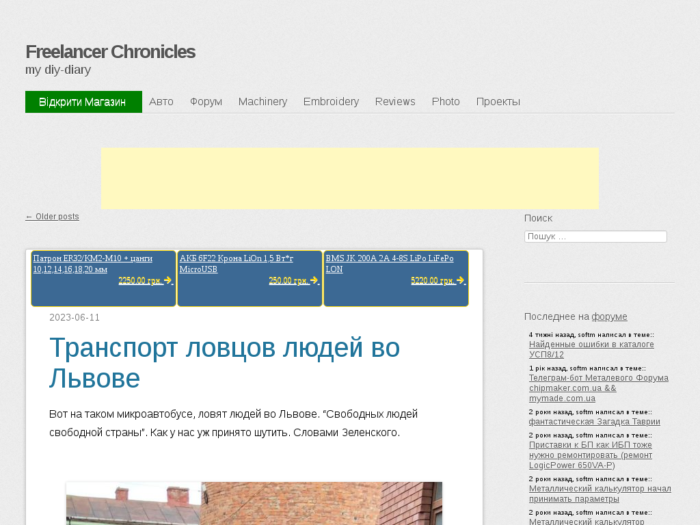The height and width of the screenshot is (525, 700).
Task: Click the post photo thumbnail of buildings
Action: click(x=254, y=503)
